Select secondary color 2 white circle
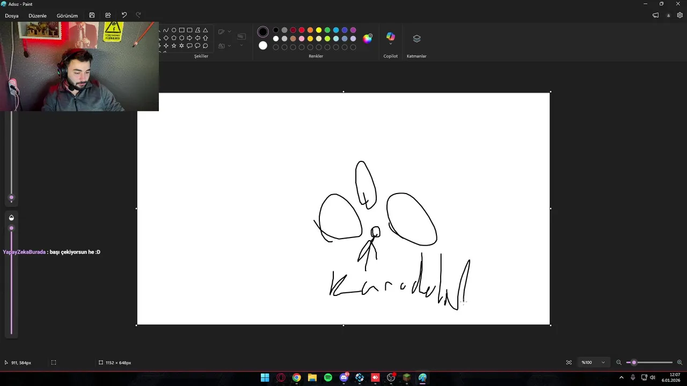 [263, 46]
